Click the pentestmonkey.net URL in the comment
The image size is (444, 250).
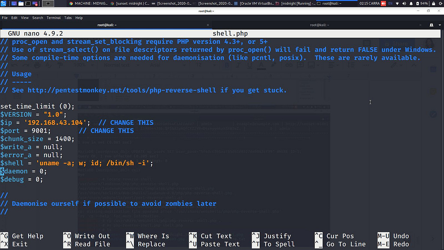pyautogui.click(x=122, y=90)
